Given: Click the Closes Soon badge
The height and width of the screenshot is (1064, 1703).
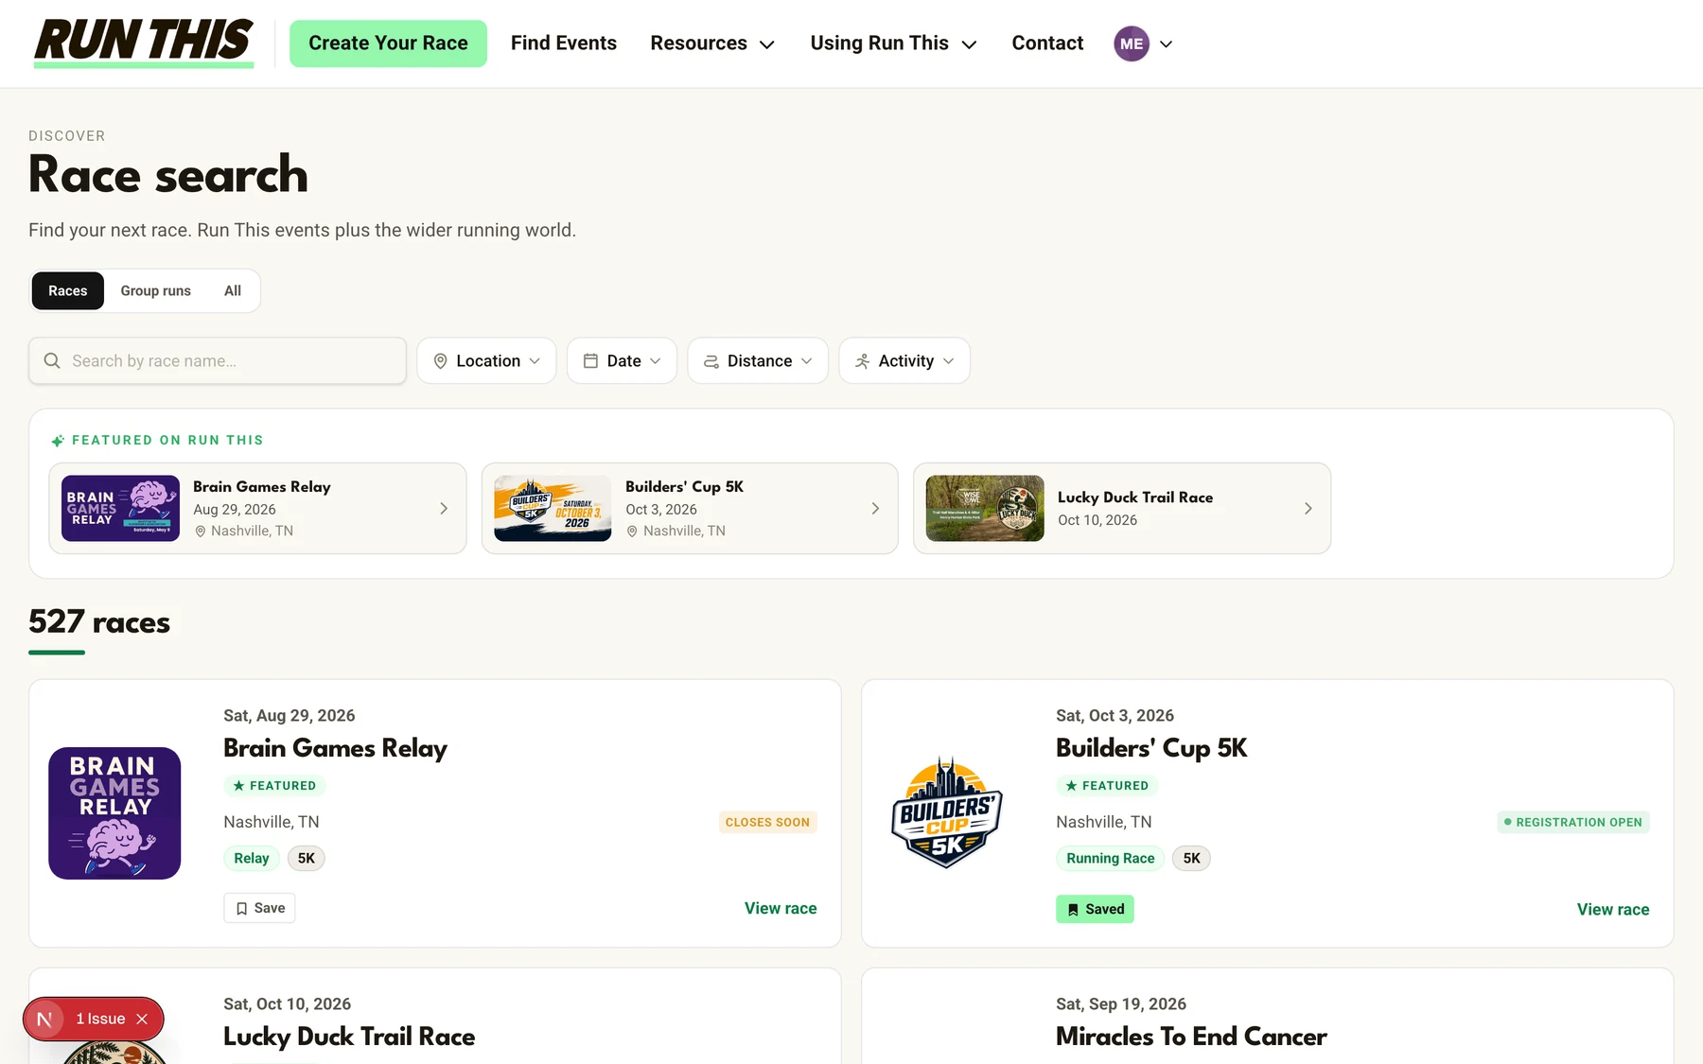Looking at the screenshot, I should pyautogui.click(x=767, y=822).
